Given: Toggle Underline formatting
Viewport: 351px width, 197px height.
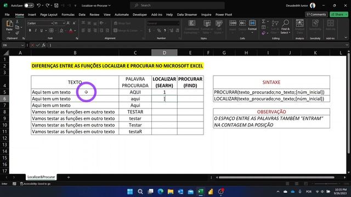Looking at the screenshot, I should [42, 31].
